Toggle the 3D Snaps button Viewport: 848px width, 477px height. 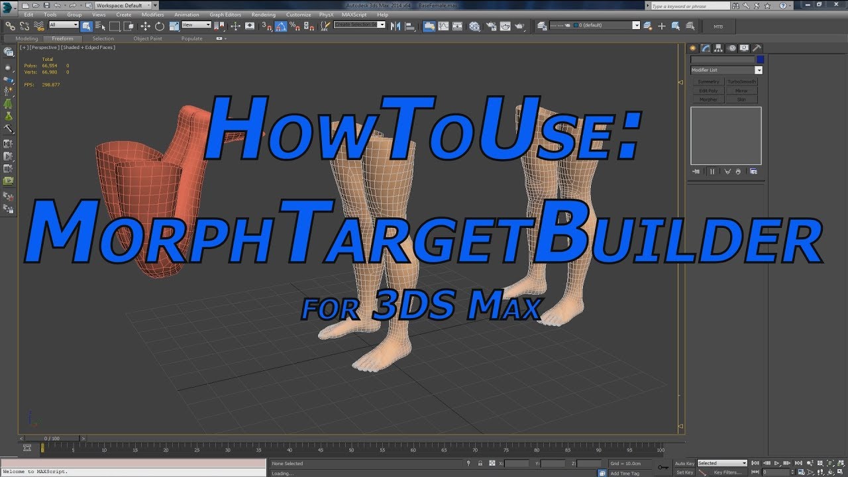pyautogui.click(x=267, y=26)
